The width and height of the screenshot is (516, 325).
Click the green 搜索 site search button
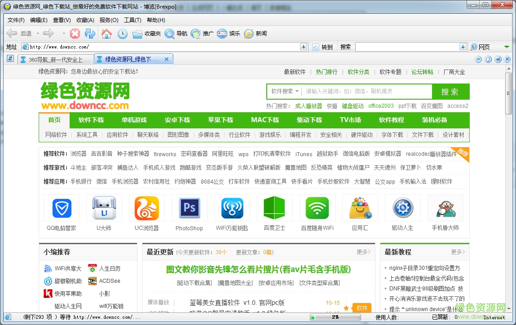450,92
